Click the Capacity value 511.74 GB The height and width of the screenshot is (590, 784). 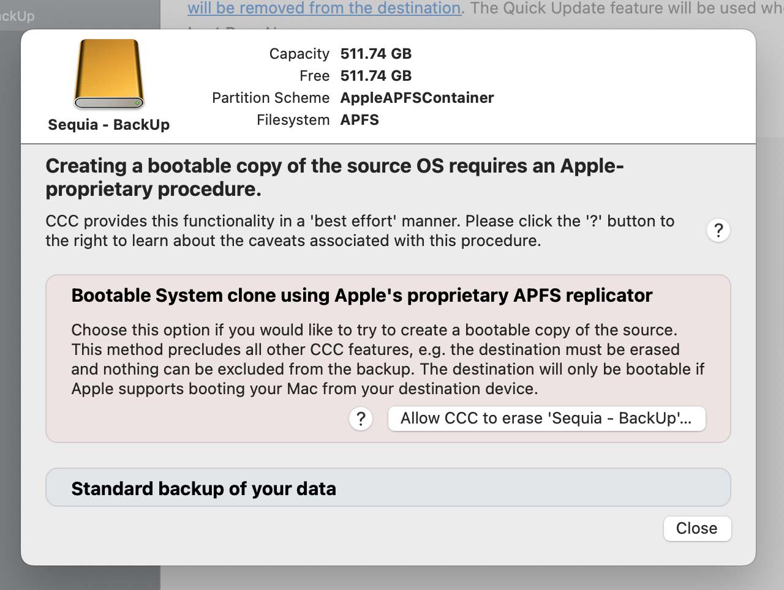pos(376,54)
